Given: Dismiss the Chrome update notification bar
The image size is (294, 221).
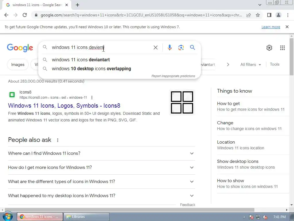Looking at the screenshot, I should (x=287, y=27).
